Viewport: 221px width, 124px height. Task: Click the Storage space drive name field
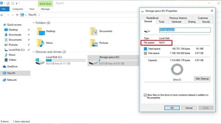(185, 30)
